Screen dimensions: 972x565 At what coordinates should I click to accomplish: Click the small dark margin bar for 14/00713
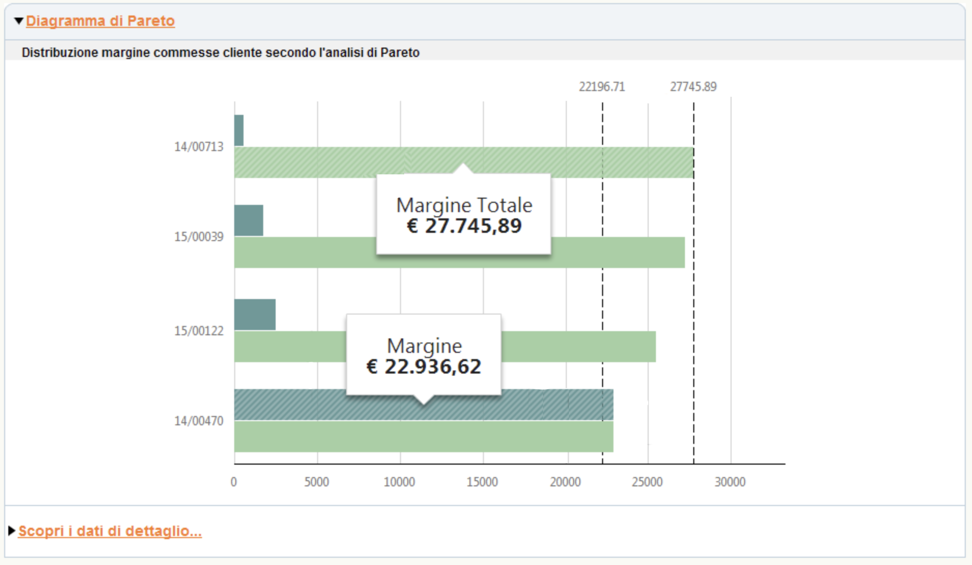pyautogui.click(x=239, y=130)
